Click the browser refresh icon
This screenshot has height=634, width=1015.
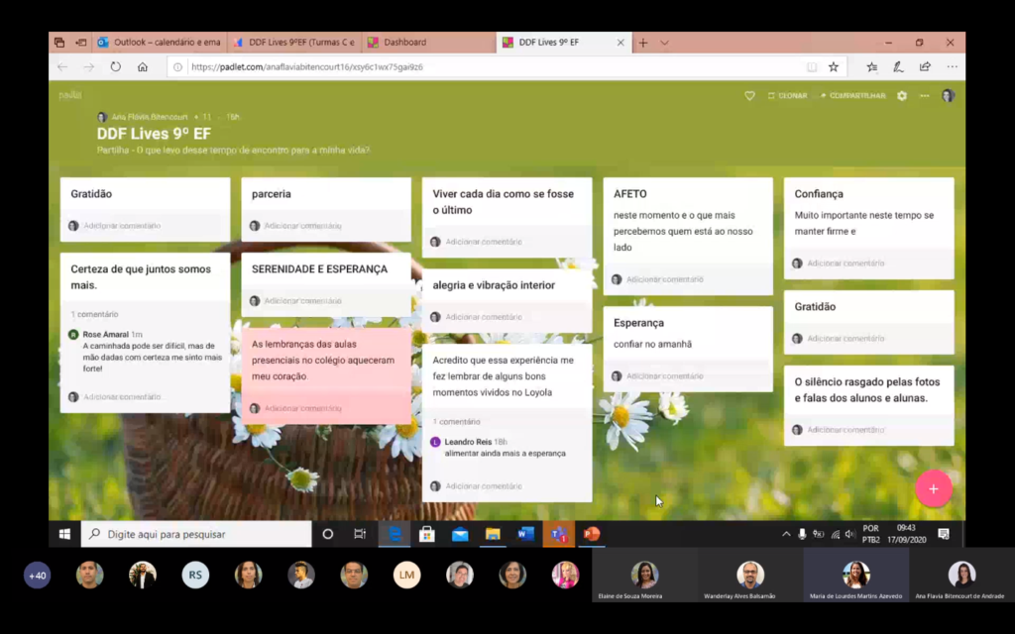click(x=116, y=67)
